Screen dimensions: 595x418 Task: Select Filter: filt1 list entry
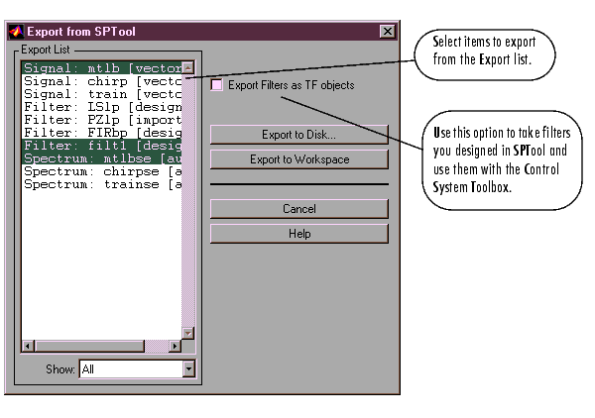[102, 146]
